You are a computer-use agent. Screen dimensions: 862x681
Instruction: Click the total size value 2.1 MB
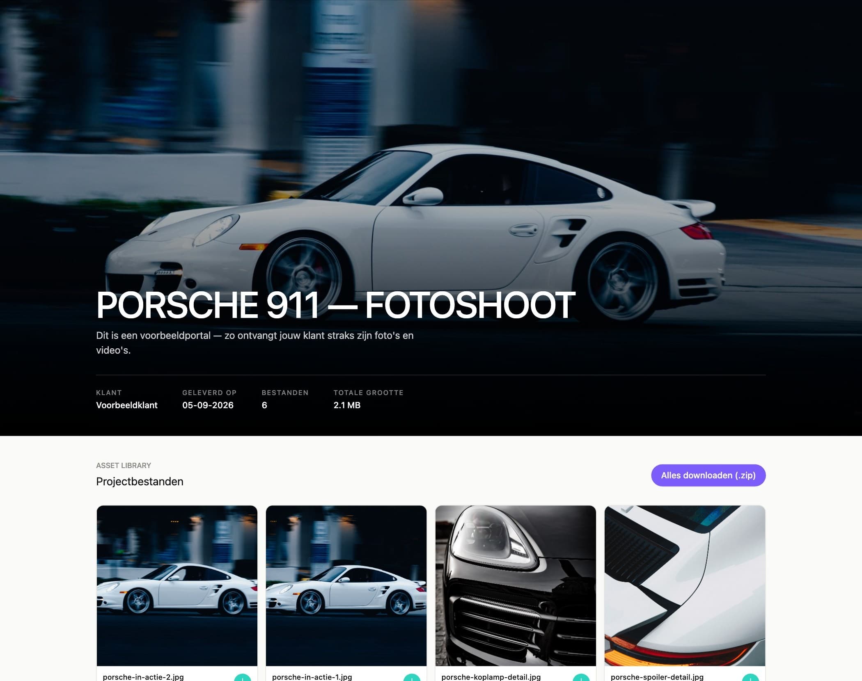pos(347,405)
